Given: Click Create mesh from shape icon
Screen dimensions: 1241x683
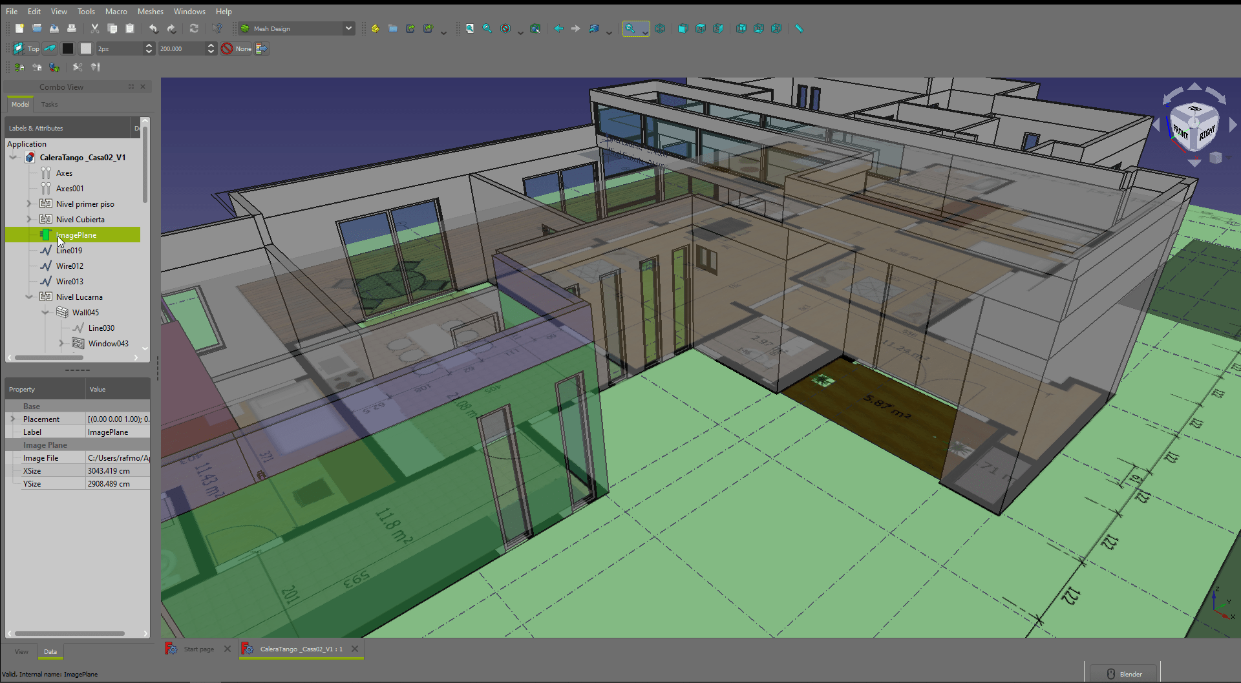Looking at the screenshot, I should coord(54,67).
